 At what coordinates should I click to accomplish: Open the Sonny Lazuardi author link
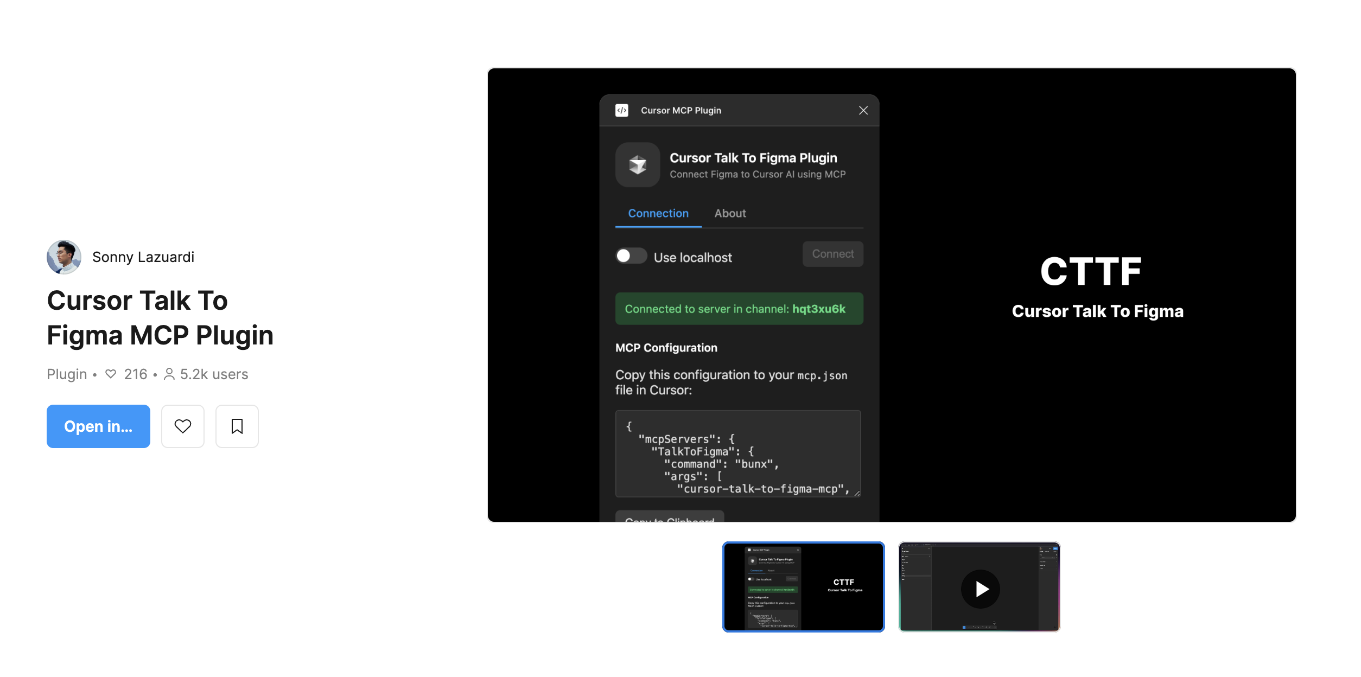pyautogui.click(x=143, y=257)
